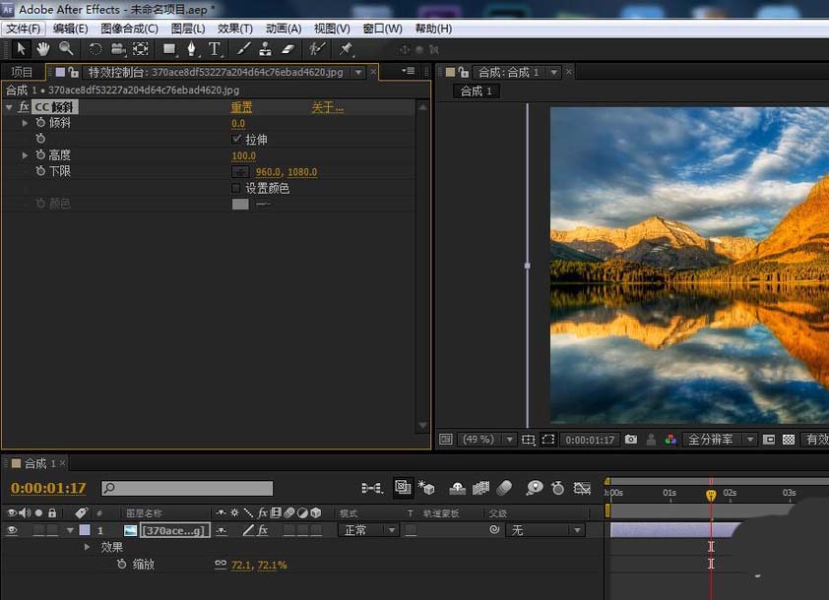Click the snapshot camera icon in viewer
829x600 pixels.
[631, 440]
